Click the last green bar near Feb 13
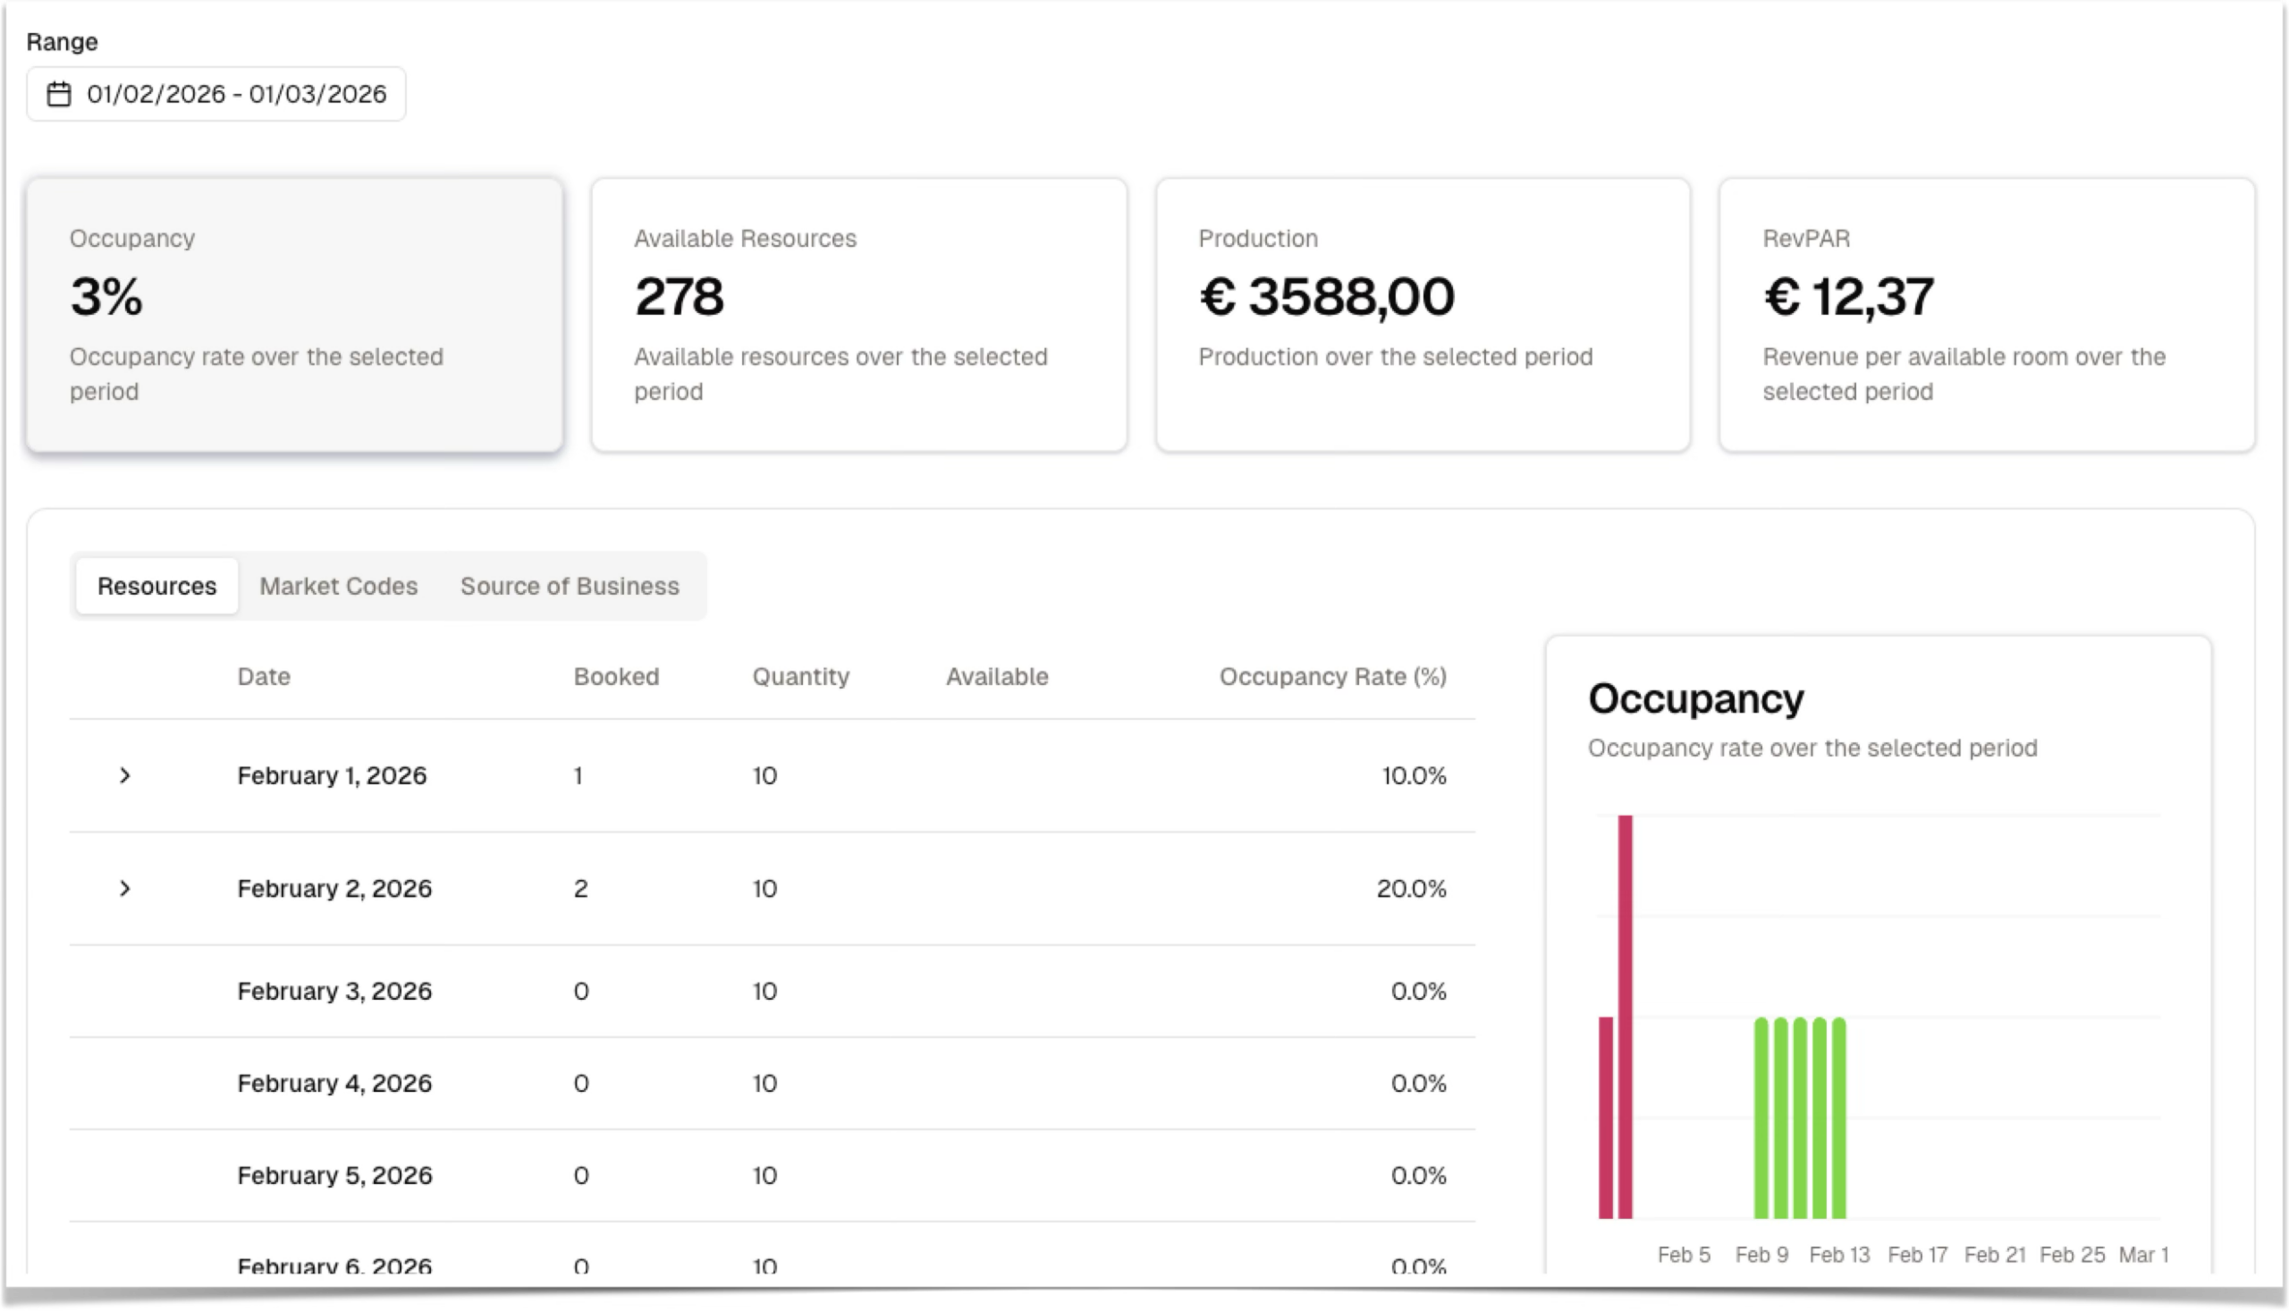The image size is (2289, 1311). pos(1839,1119)
